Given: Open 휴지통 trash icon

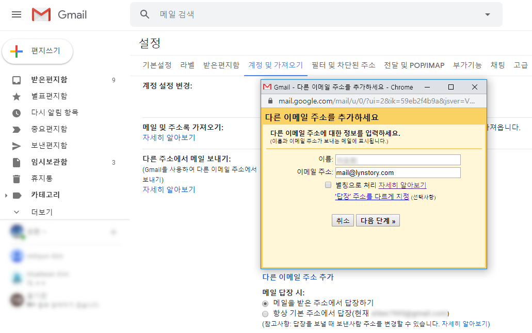Looking at the screenshot, I should pyautogui.click(x=17, y=179).
